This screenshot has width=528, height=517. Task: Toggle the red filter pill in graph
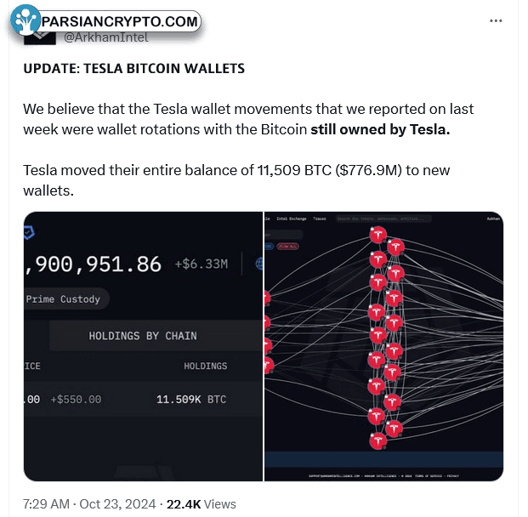point(287,247)
